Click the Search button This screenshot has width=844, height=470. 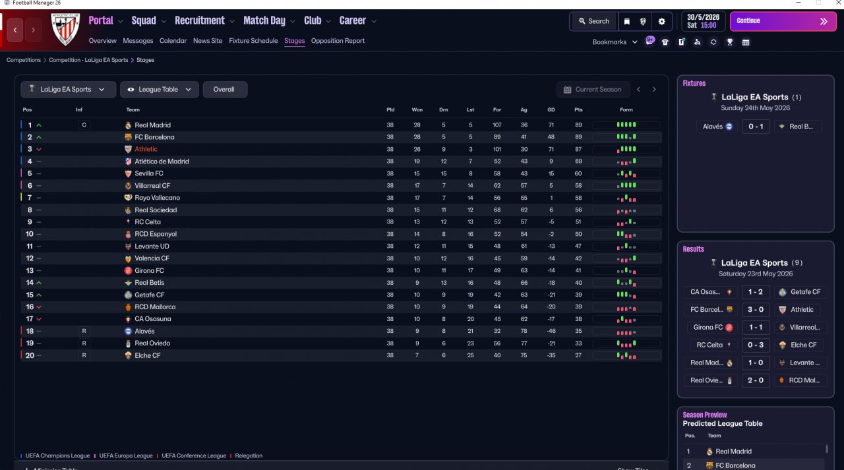(x=593, y=21)
